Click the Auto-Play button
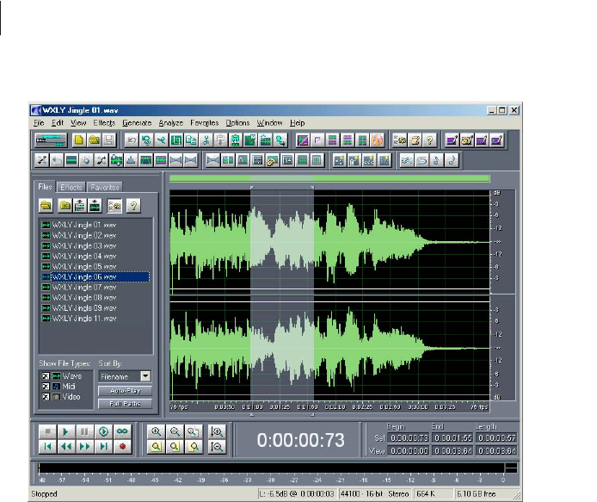Image resolution: width=597 pixels, height=502 pixels. [125, 391]
